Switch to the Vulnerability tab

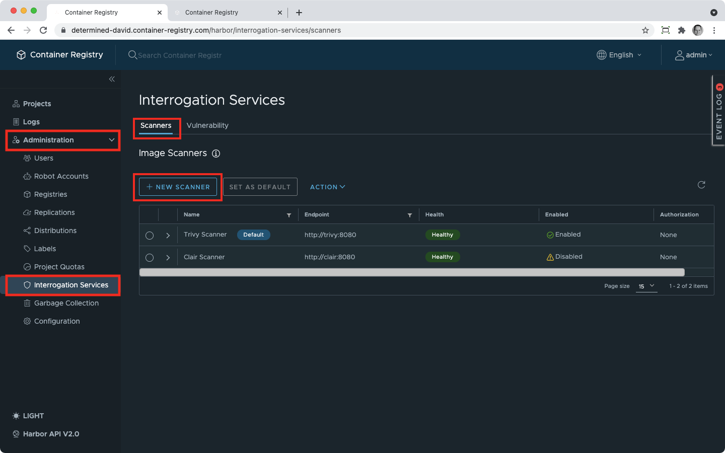point(207,126)
